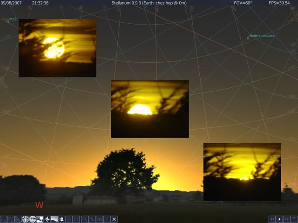The height and width of the screenshot is (223, 298).
Task: Click the center on selected object icon
Action: [x=76, y=219]
